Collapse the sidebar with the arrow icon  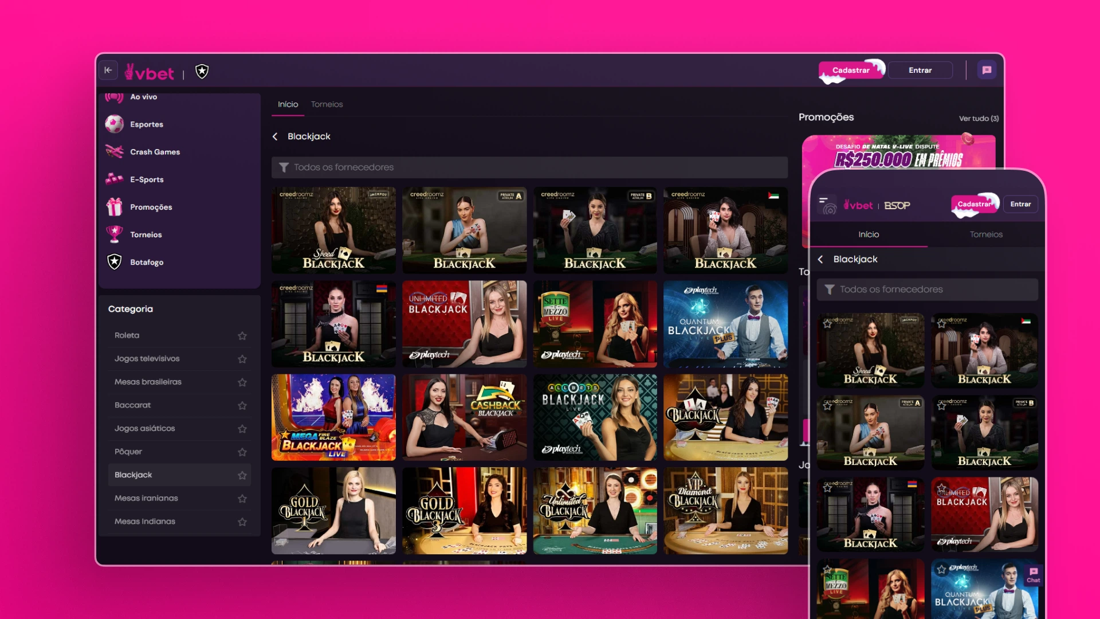pos(108,70)
